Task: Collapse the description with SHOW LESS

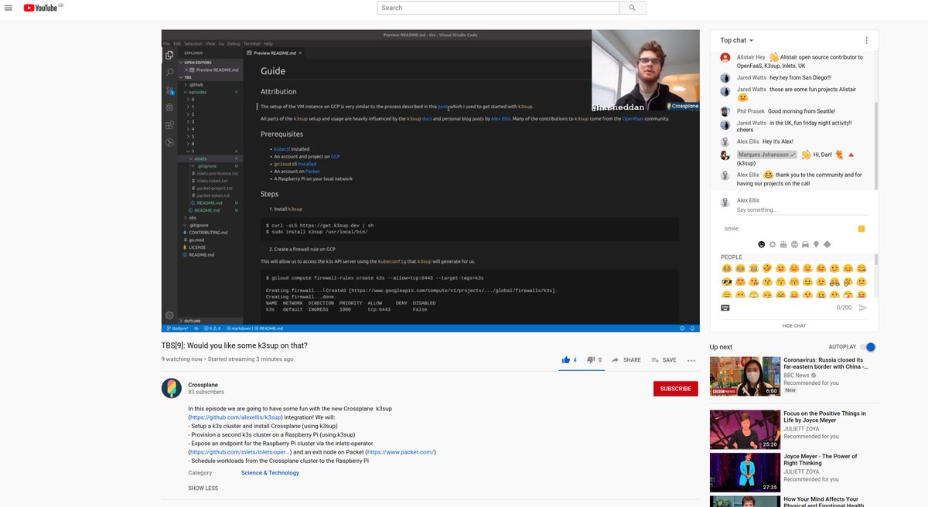Action: point(203,488)
